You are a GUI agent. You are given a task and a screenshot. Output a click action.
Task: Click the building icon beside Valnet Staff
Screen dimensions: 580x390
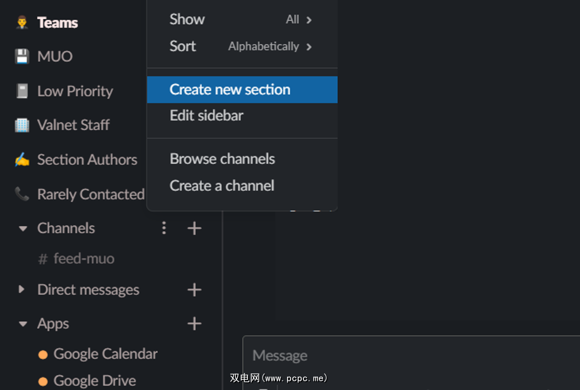[x=22, y=125]
